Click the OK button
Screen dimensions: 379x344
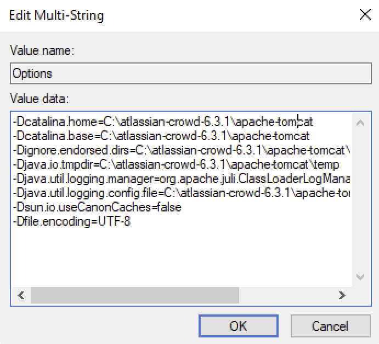click(x=239, y=326)
